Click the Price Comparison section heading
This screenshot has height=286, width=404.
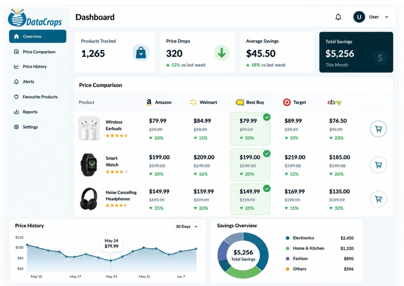click(100, 85)
